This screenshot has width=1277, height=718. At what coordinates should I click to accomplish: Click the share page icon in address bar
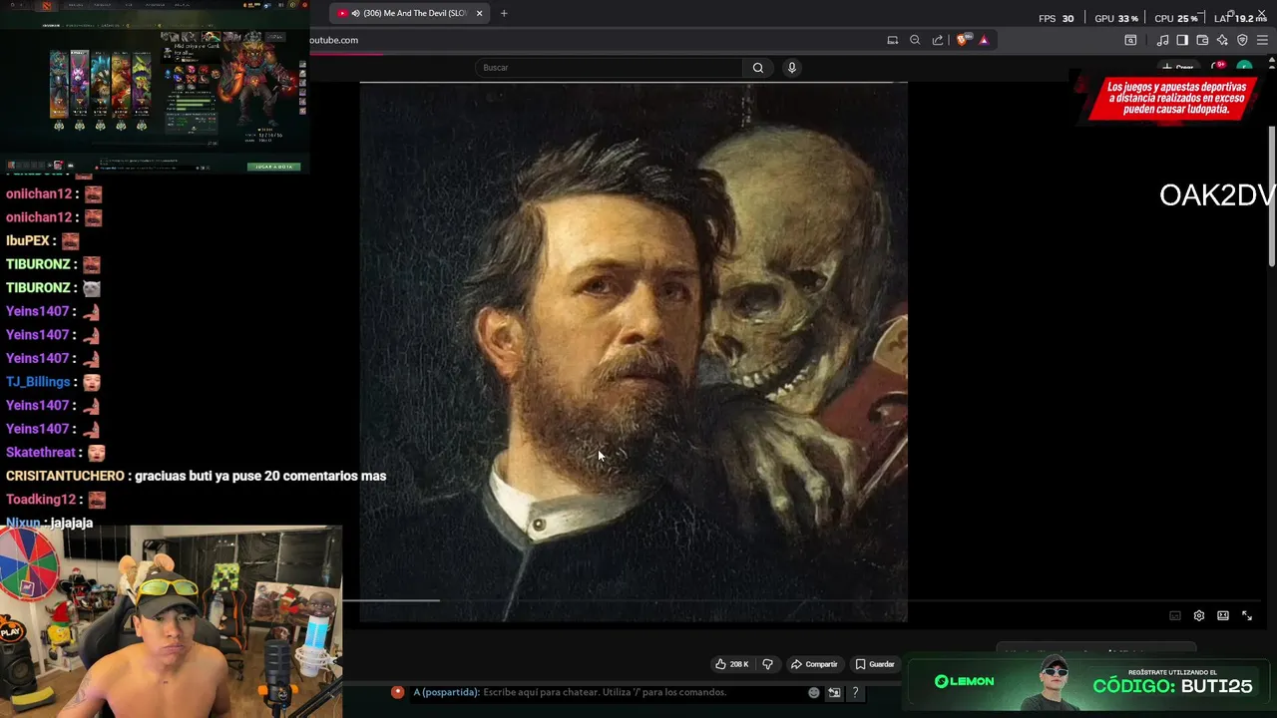coord(938,40)
